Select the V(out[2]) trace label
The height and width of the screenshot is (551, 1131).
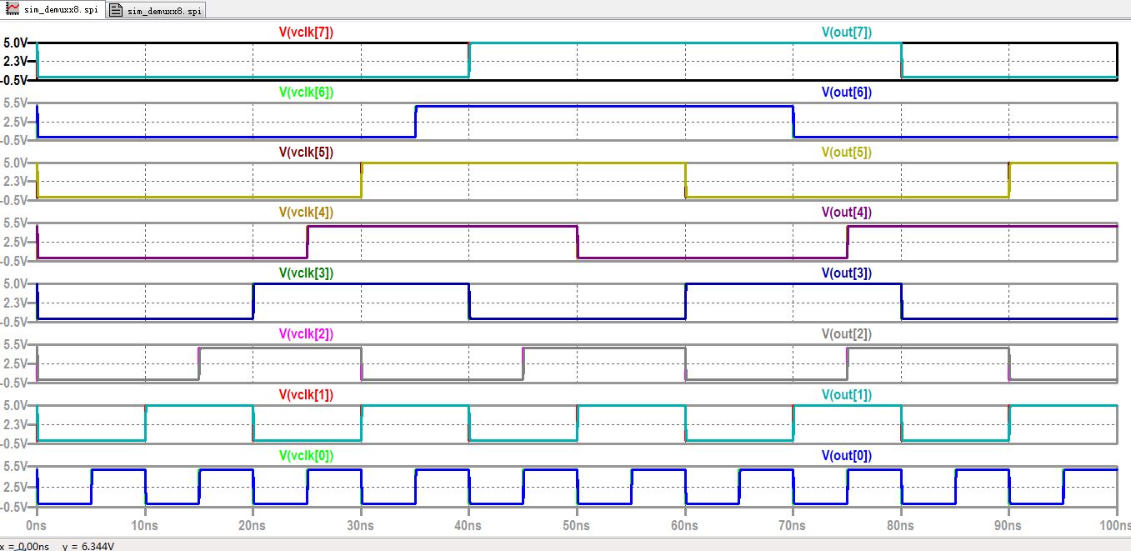tap(847, 334)
